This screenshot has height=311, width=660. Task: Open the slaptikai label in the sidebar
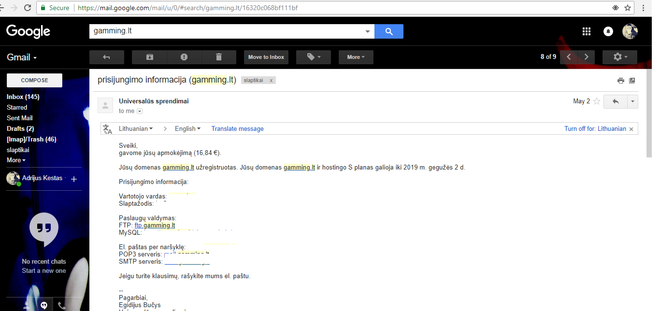18,150
